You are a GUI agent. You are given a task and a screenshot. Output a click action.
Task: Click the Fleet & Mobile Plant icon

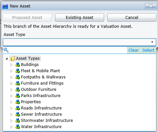pos(18,71)
